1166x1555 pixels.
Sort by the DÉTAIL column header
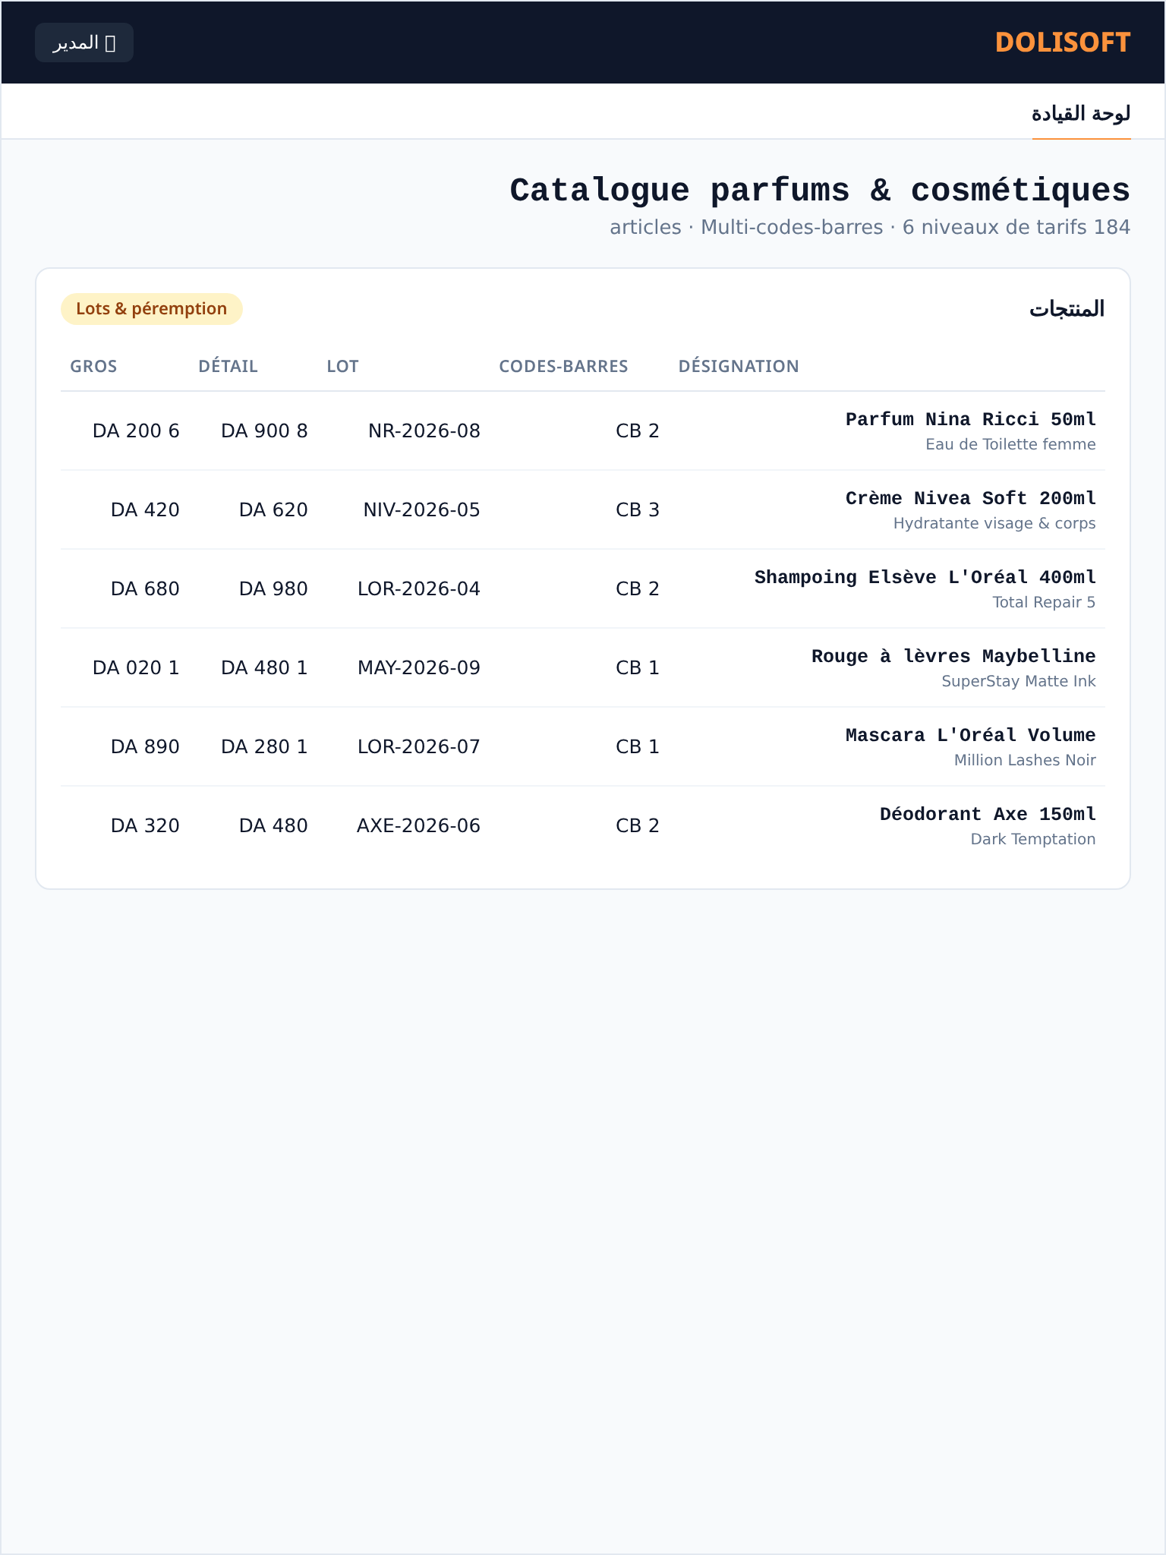click(x=228, y=367)
